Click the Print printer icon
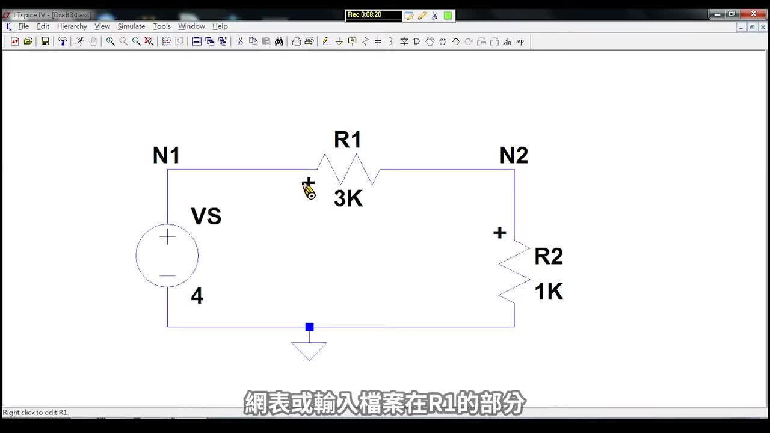The width and height of the screenshot is (770, 433). tap(309, 41)
